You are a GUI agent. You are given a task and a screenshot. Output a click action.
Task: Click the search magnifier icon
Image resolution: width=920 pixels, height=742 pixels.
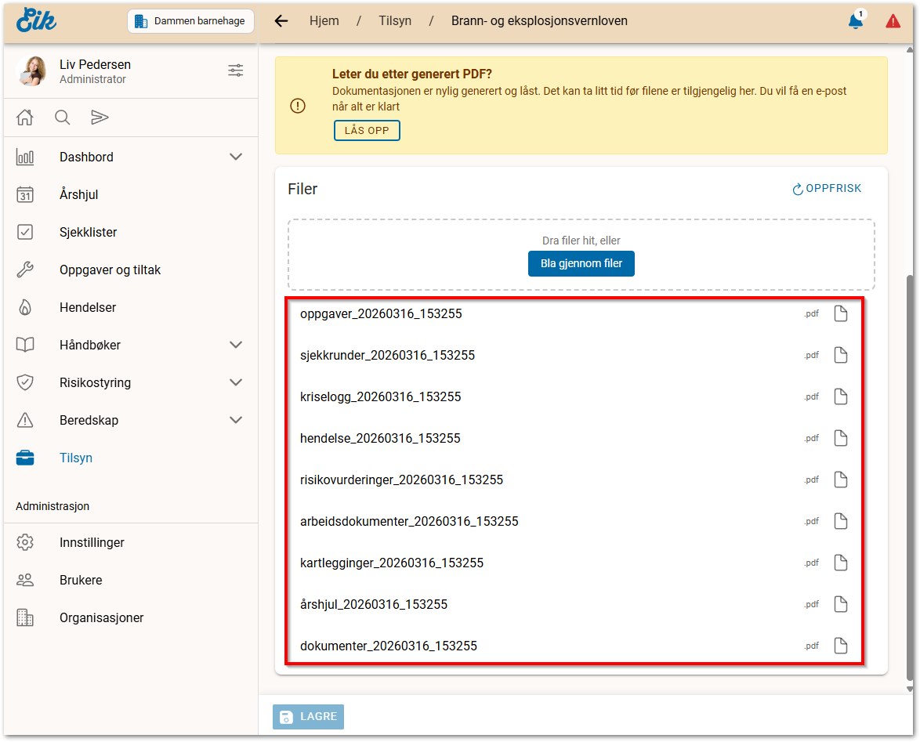coord(62,118)
